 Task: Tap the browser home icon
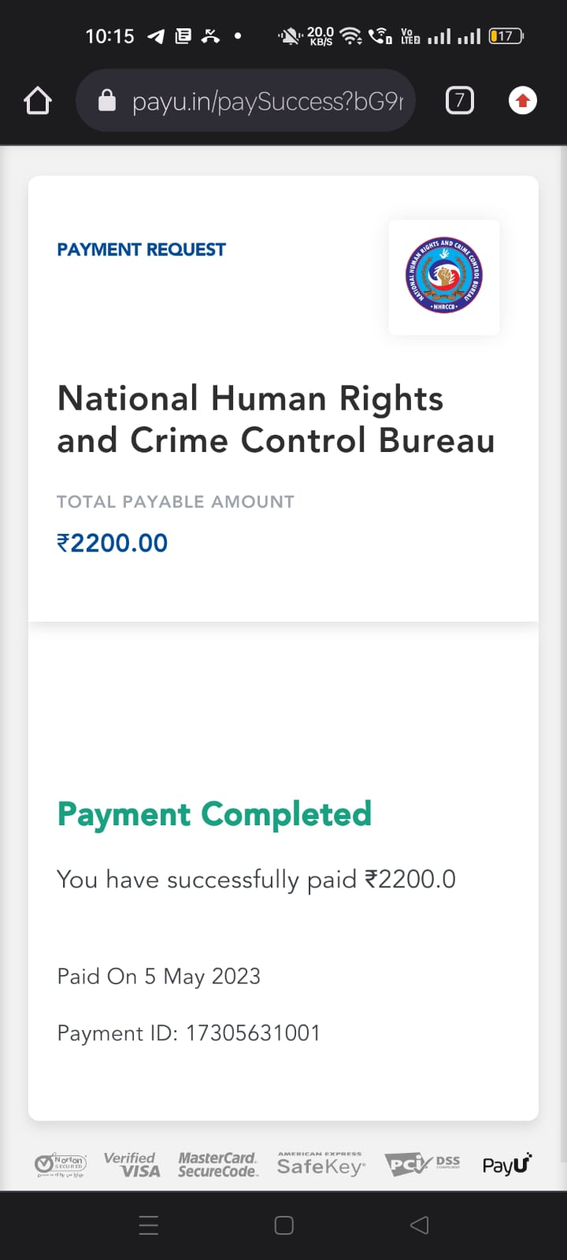click(x=38, y=101)
